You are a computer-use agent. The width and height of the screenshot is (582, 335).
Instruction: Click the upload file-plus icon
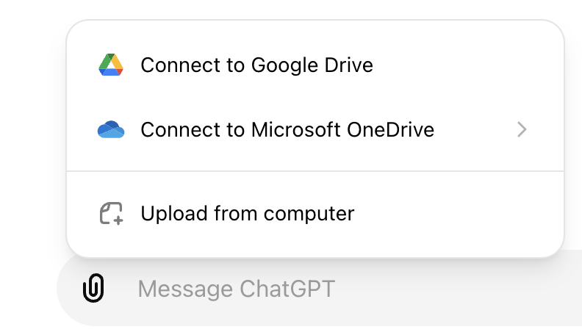coord(111,214)
